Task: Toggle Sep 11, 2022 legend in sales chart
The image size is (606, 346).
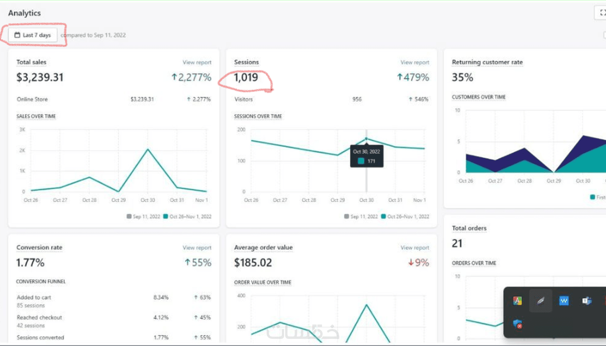Action: tap(144, 217)
